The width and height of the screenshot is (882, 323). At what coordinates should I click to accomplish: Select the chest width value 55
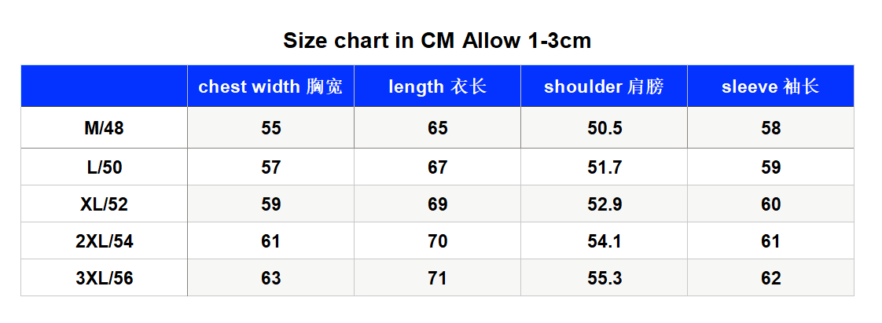tap(270, 128)
